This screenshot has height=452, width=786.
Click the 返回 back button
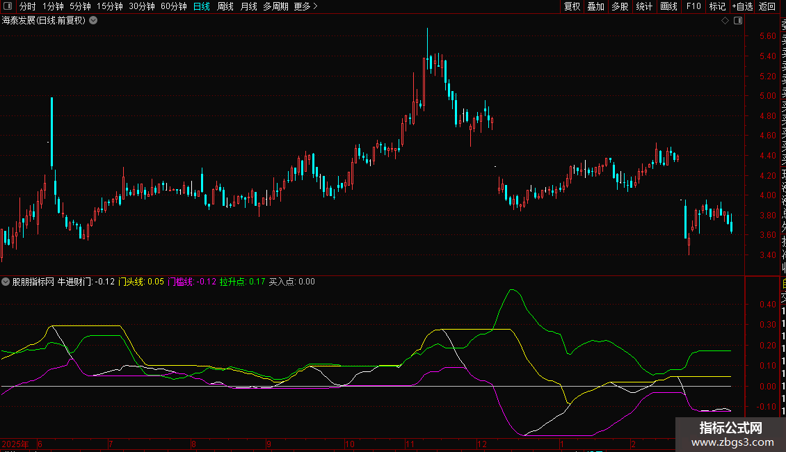click(767, 7)
